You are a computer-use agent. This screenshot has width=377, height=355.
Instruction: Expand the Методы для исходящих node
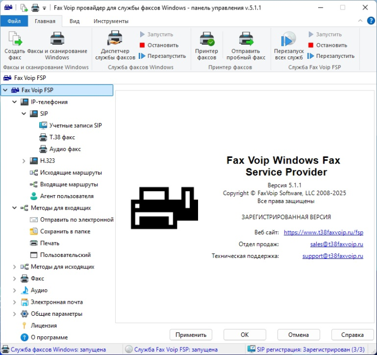(14, 267)
